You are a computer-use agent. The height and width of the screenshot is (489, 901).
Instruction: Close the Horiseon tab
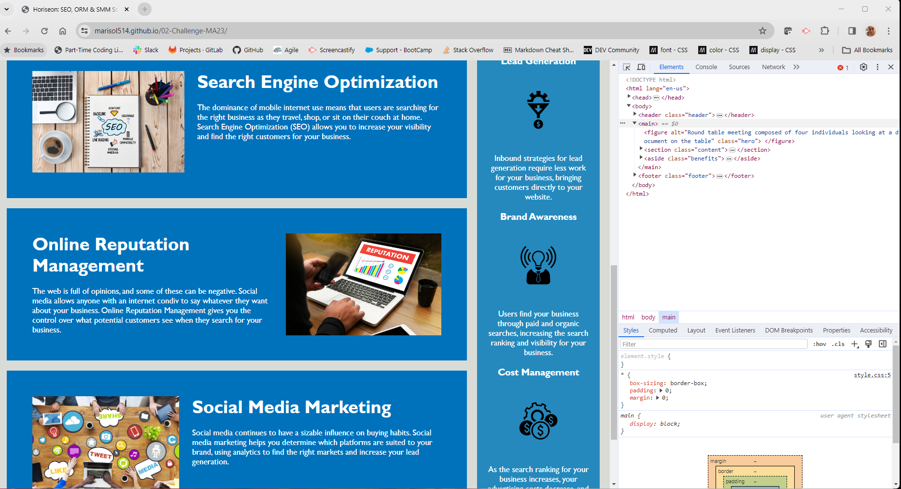click(x=127, y=9)
